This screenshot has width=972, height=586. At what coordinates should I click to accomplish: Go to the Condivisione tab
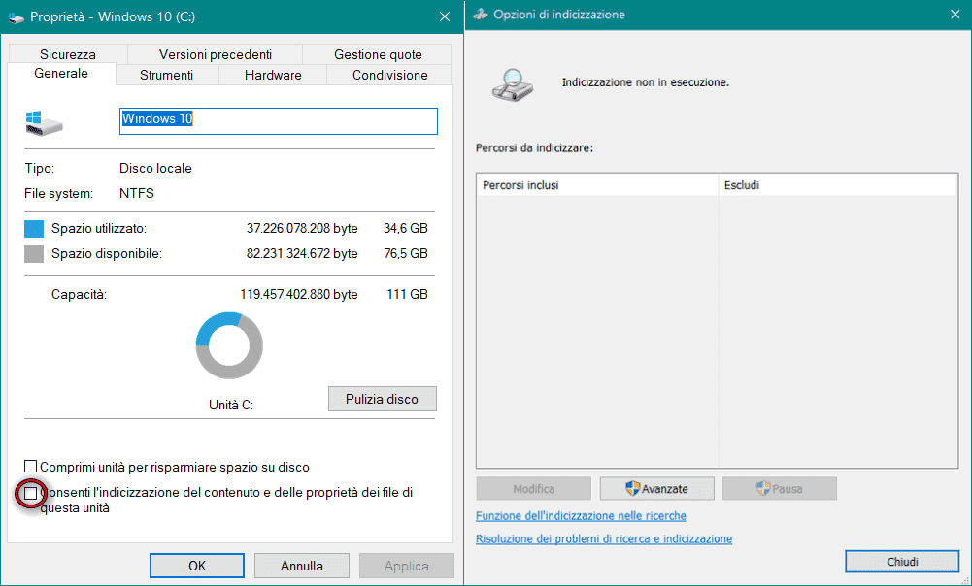[x=390, y=75]
